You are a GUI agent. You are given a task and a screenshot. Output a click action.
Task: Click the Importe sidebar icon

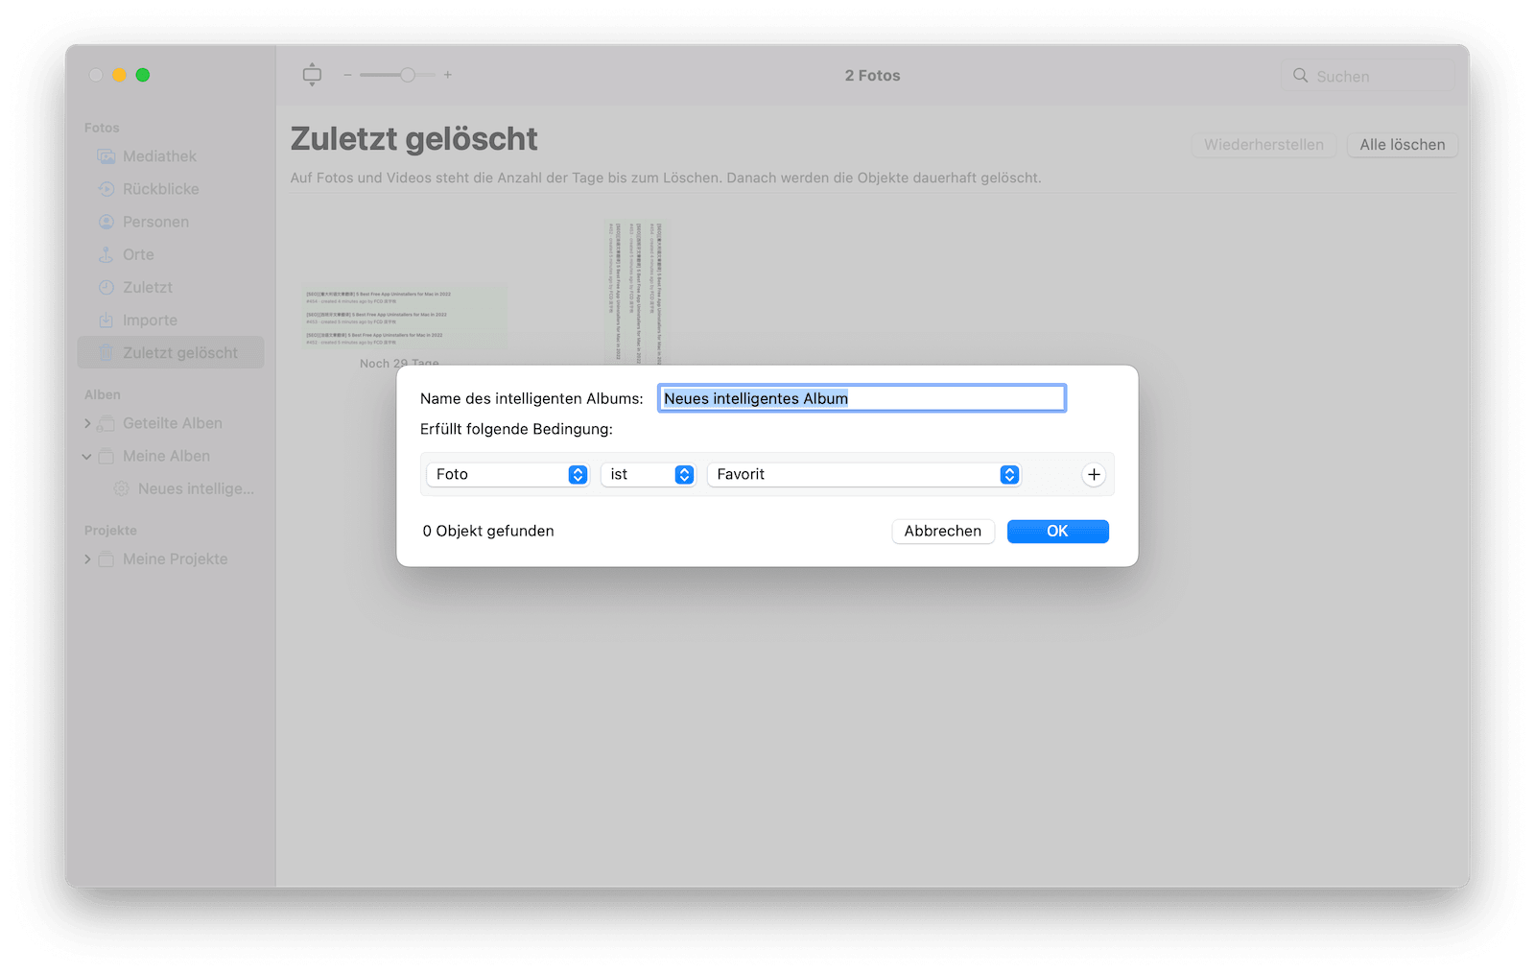coord(106,320)
